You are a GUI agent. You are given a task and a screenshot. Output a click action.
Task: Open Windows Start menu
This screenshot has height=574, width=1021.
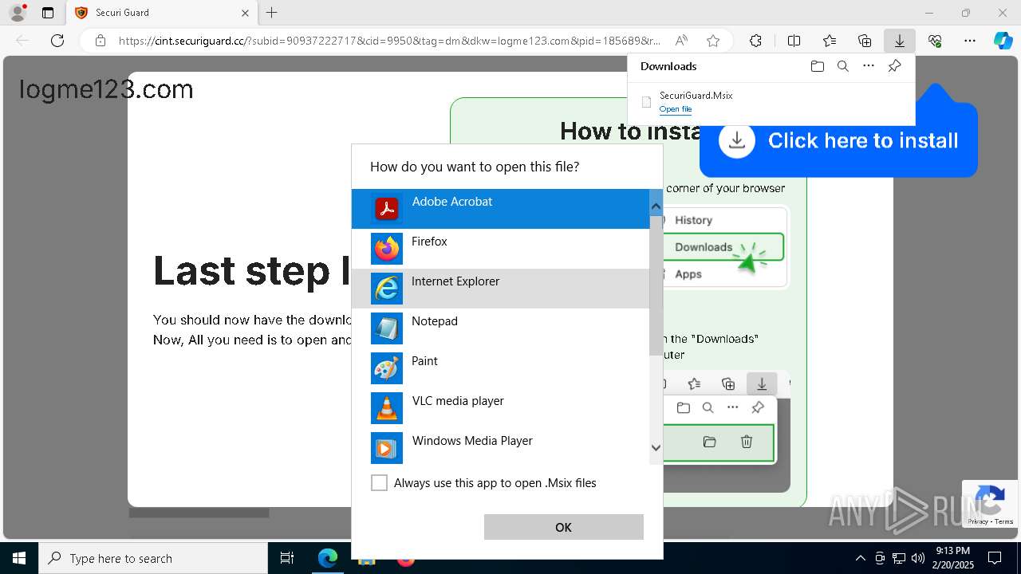pos(19,558)
